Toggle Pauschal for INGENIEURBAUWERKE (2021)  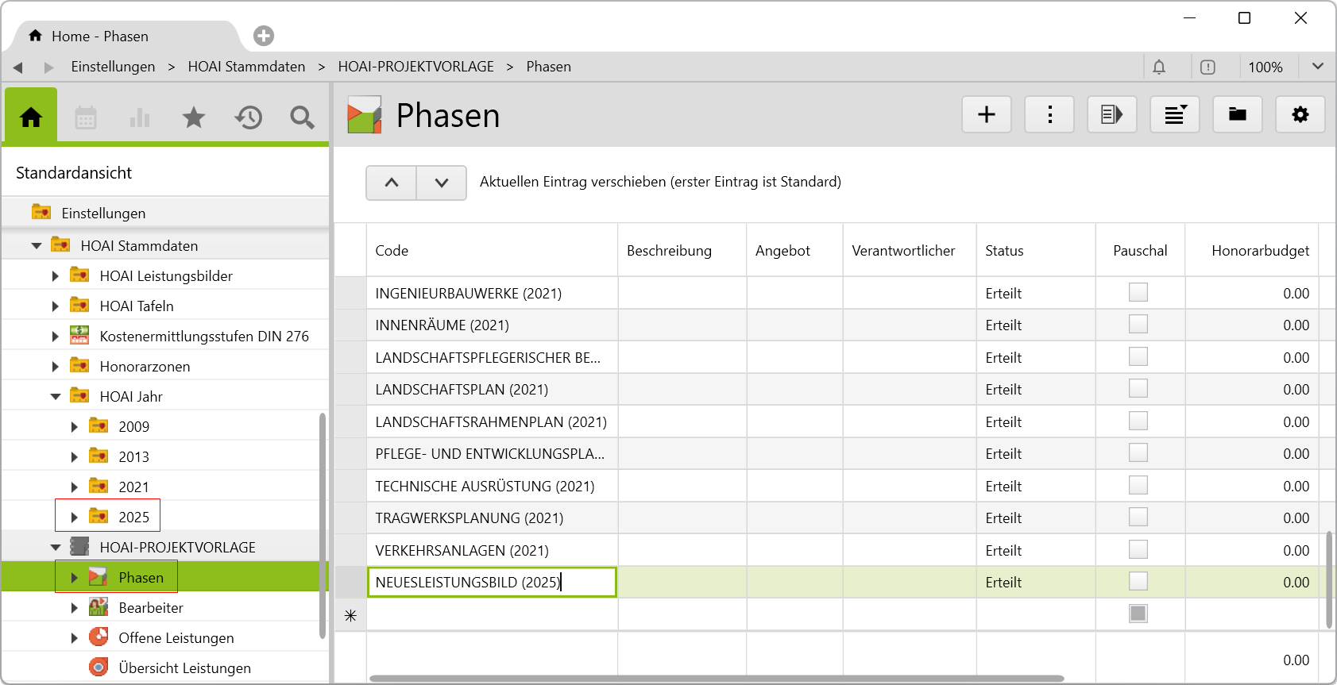1138,292
